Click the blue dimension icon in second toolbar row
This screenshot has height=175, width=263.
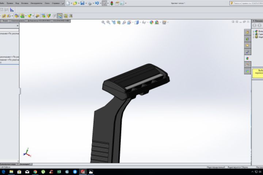[x=12, y=10]
